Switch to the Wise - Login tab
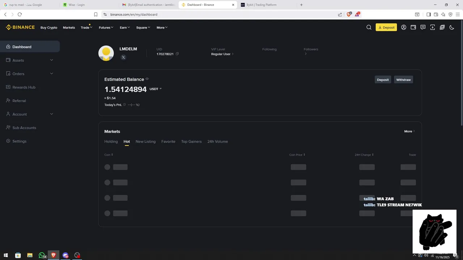Screen dimensions: 463x260 [89, 5]
